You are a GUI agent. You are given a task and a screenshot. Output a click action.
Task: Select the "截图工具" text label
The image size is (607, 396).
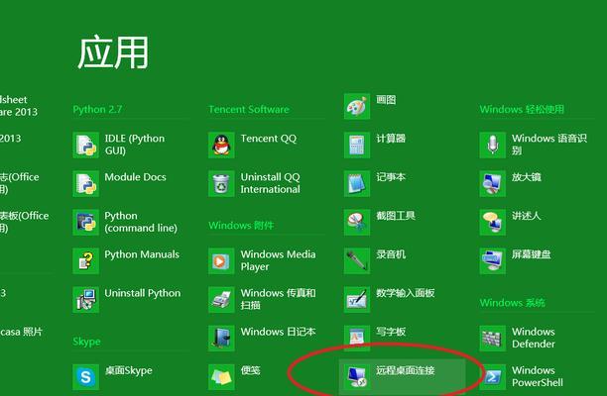[396, 216]
